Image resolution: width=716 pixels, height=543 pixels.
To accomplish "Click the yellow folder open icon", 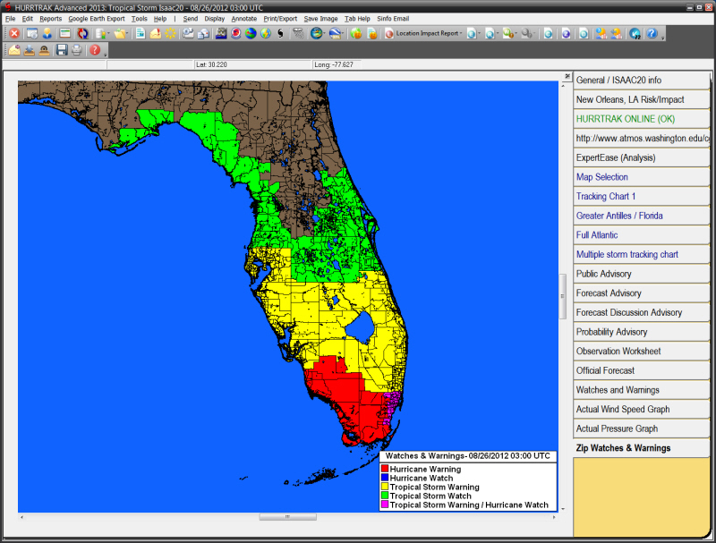I will [x=119, y=33].
